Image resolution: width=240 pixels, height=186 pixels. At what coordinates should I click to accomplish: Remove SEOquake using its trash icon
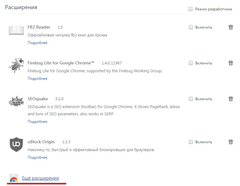[231, 99]
